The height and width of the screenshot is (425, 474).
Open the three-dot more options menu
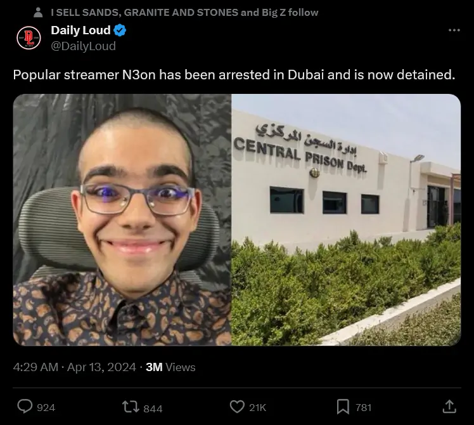[454, 30]
